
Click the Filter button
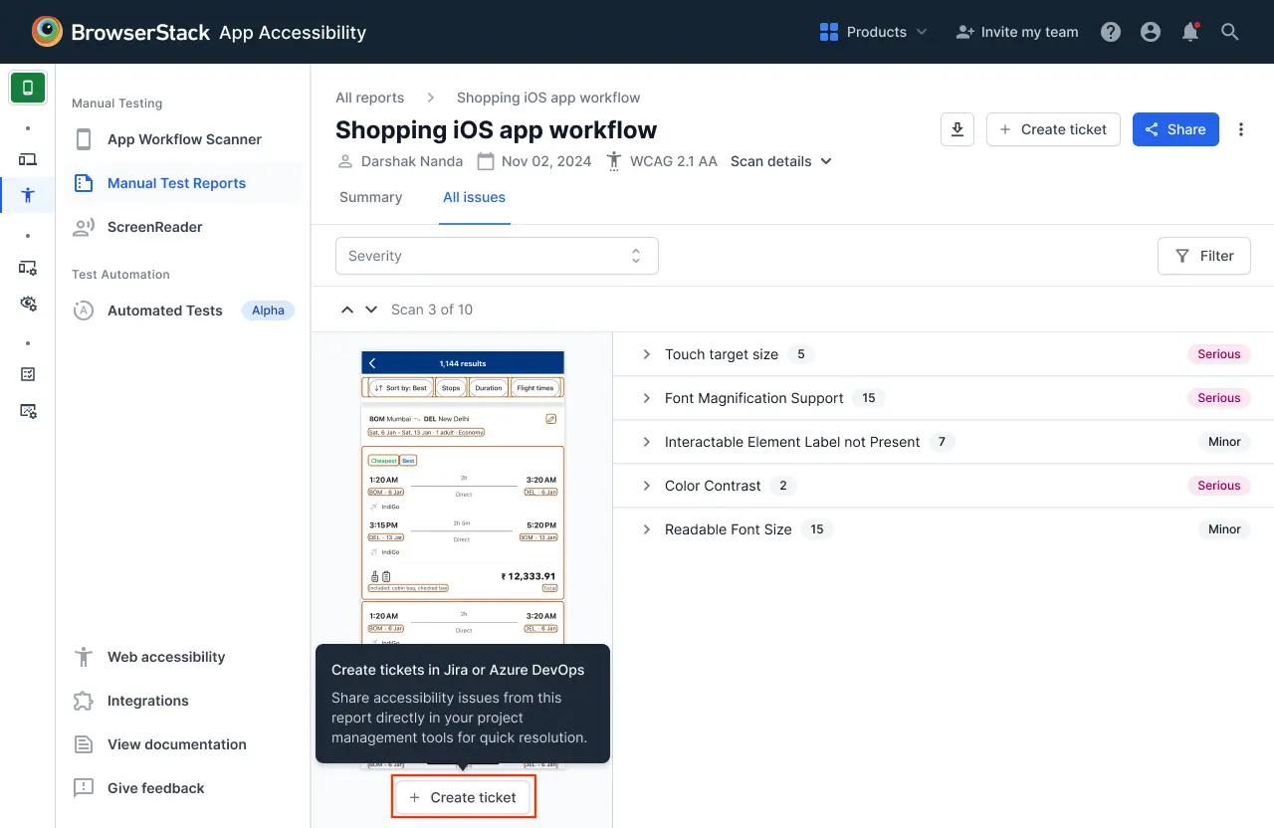coord(1203,256)
